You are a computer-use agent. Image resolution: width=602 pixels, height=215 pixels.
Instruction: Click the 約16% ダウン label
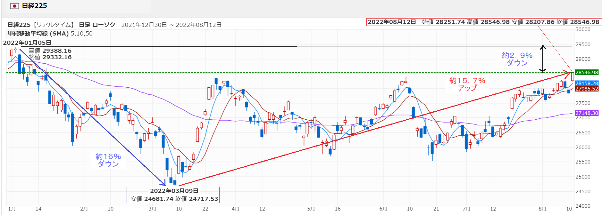click(x=108, y=160)
